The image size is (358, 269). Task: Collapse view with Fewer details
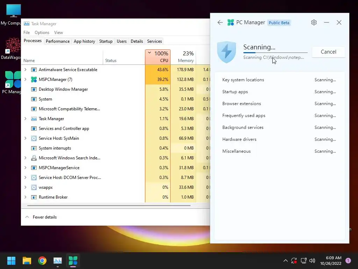pos(41,217)
